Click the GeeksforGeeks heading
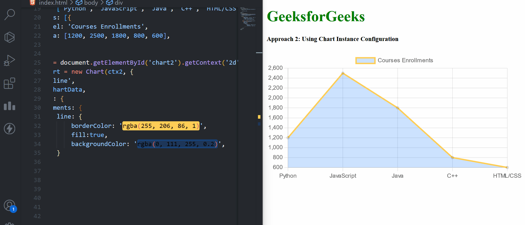Screen dimensions: 525x225 (x=316, y=17)
